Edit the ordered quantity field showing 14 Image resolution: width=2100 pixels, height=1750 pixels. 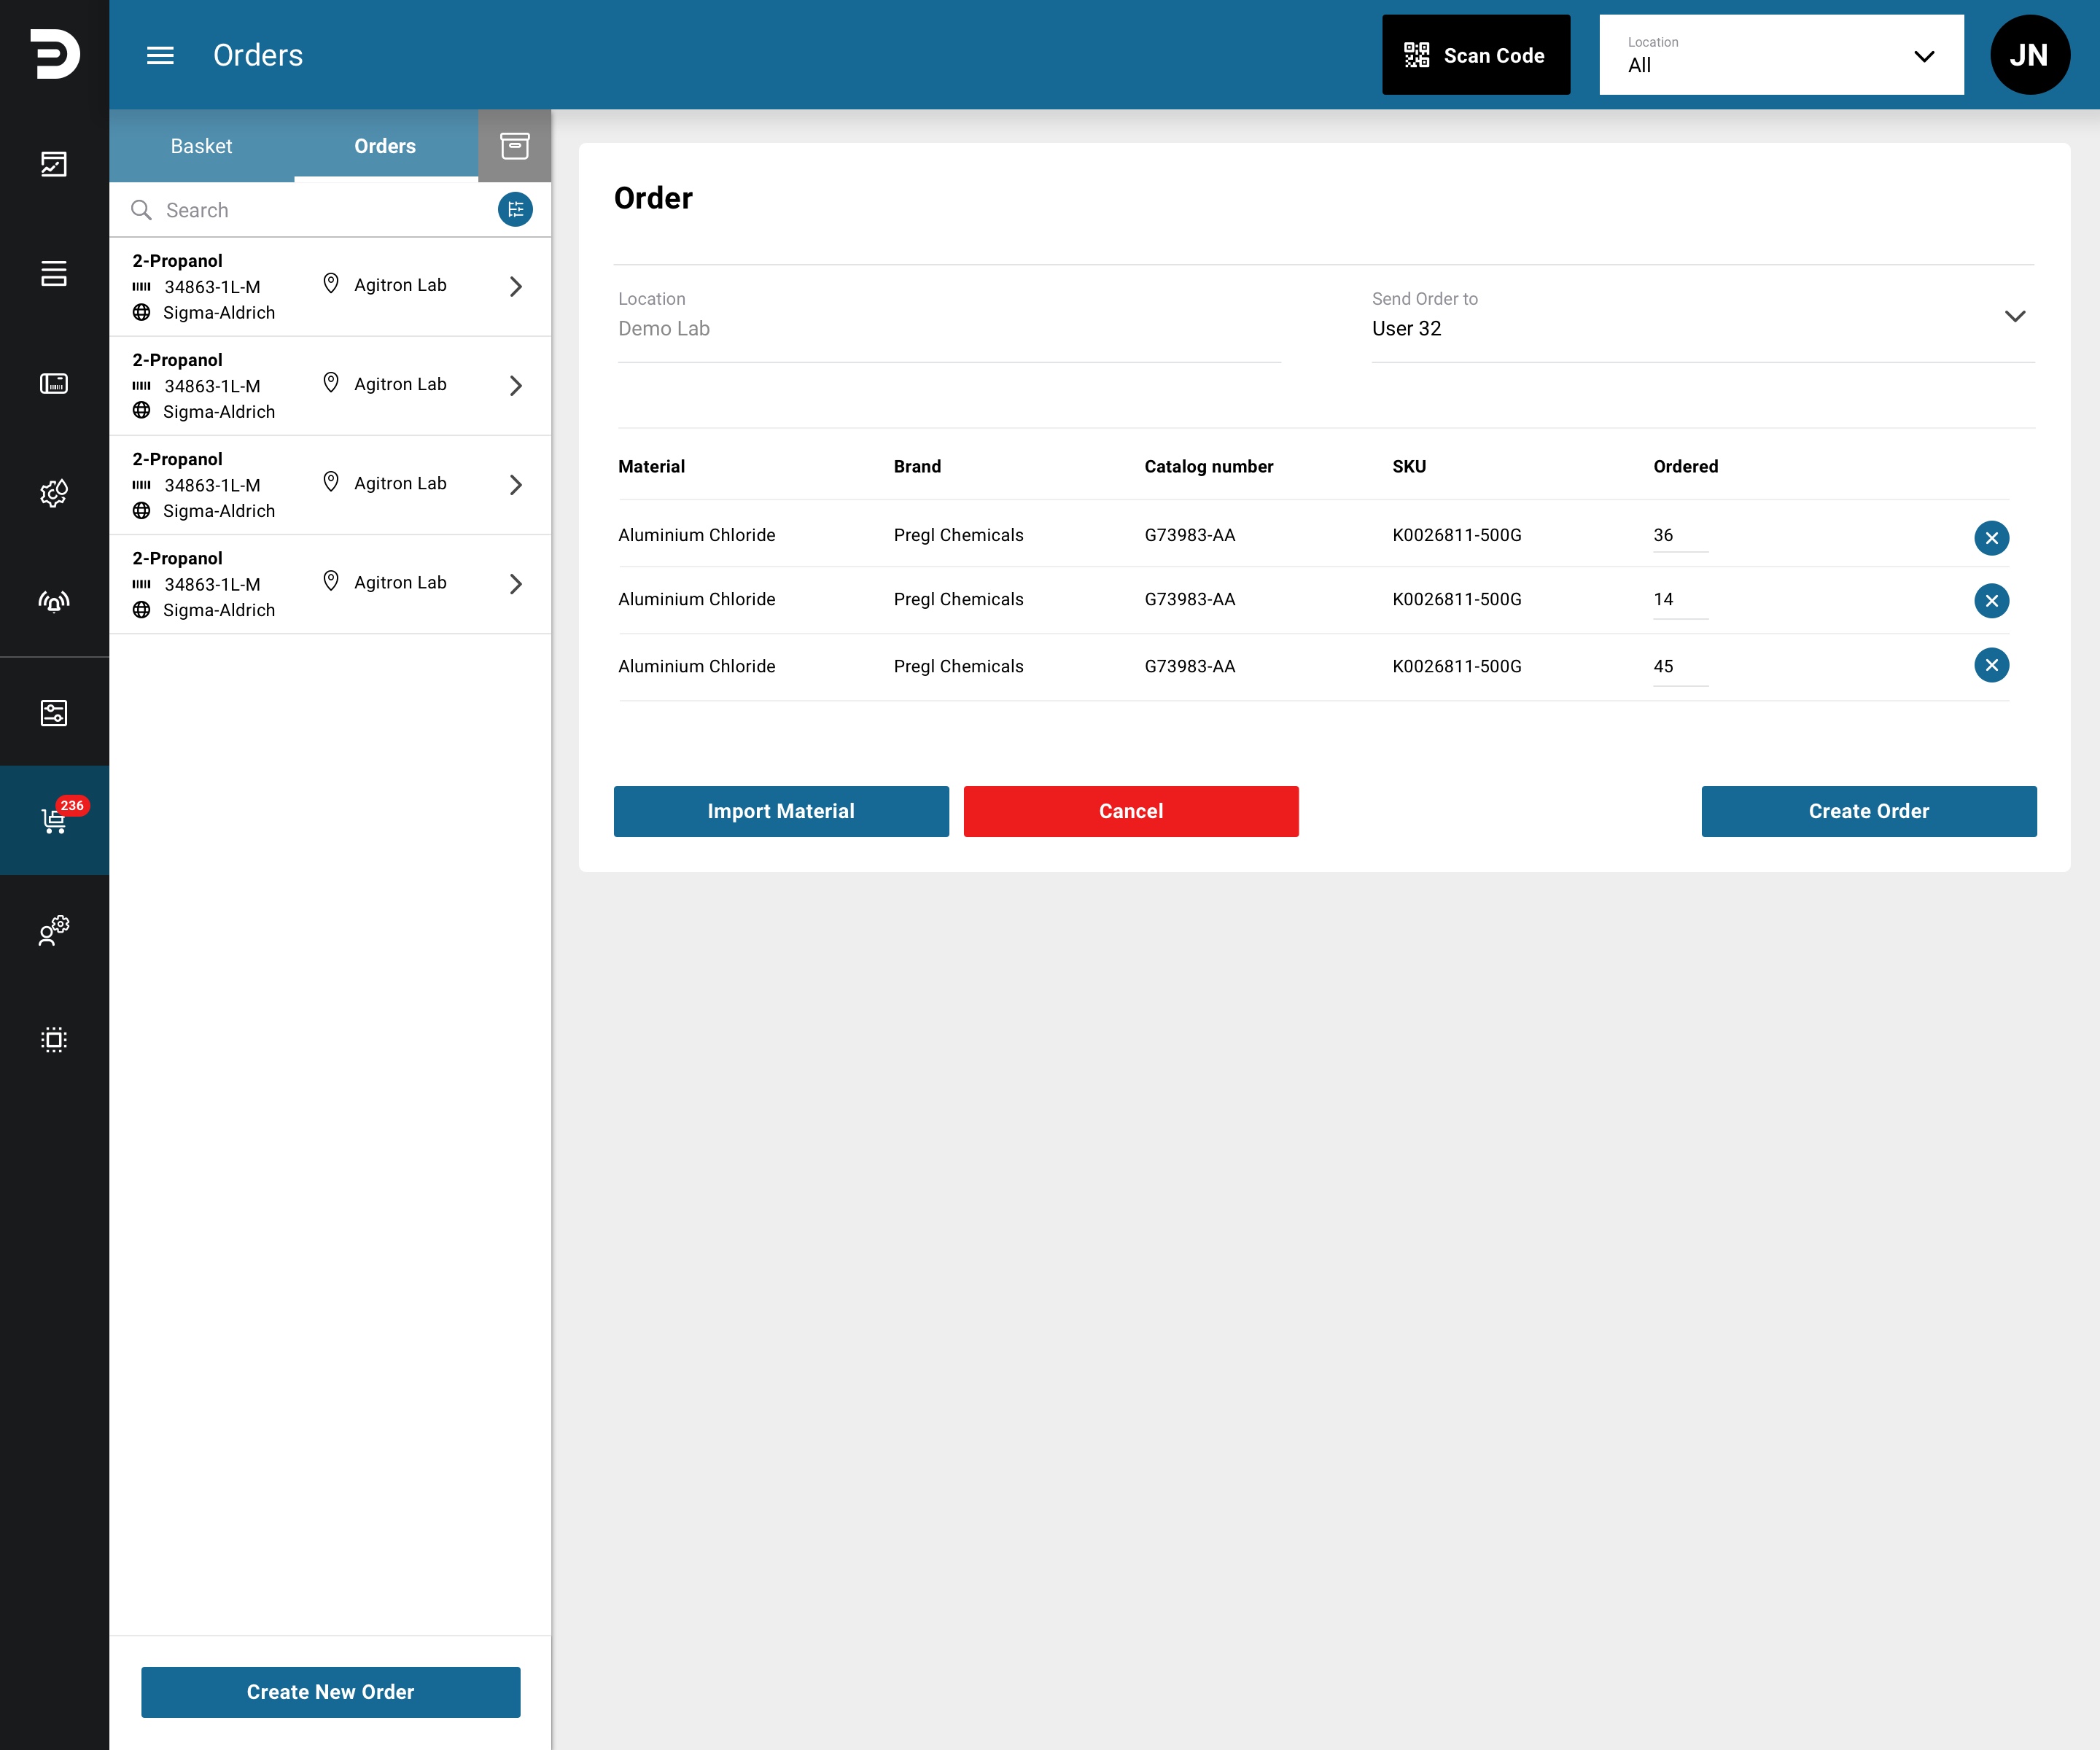click(1680, 600)
